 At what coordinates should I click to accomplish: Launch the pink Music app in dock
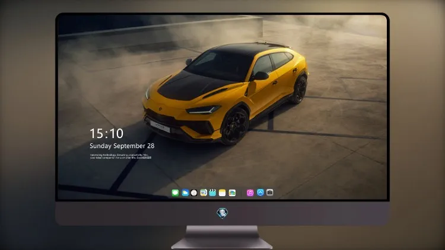tap(250, 193)
